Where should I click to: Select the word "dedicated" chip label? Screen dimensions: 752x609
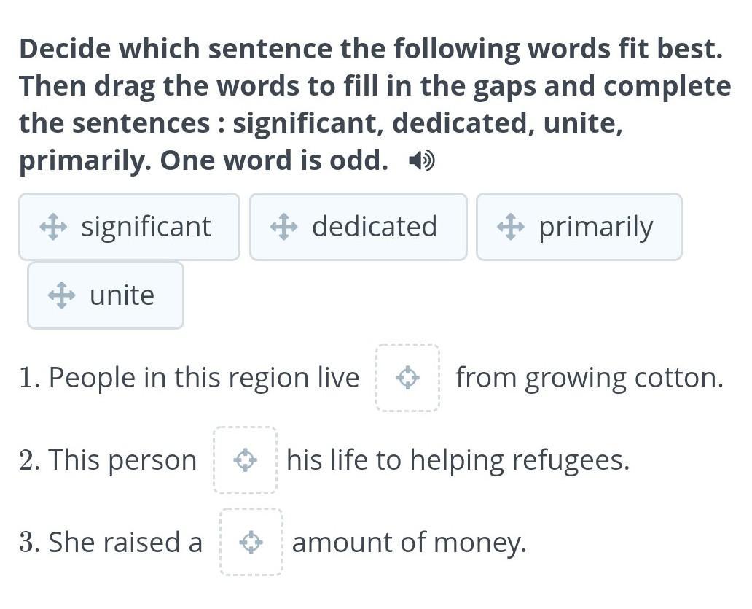pos(375,227)
